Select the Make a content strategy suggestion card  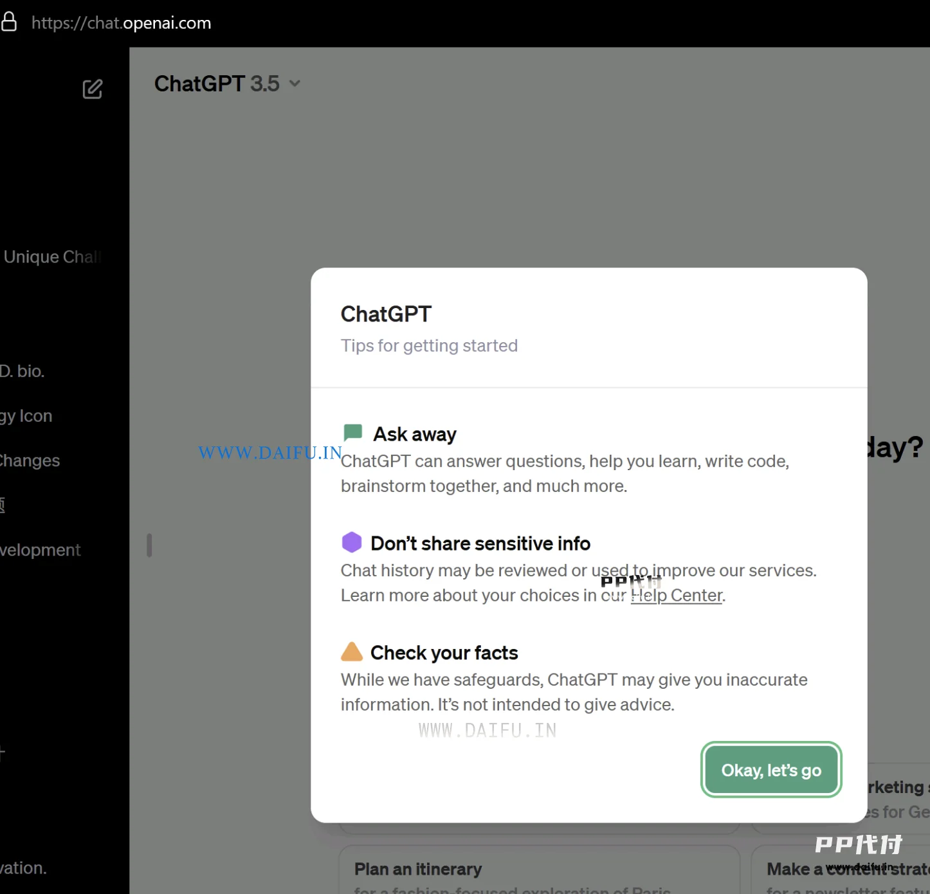coord(841,870)
